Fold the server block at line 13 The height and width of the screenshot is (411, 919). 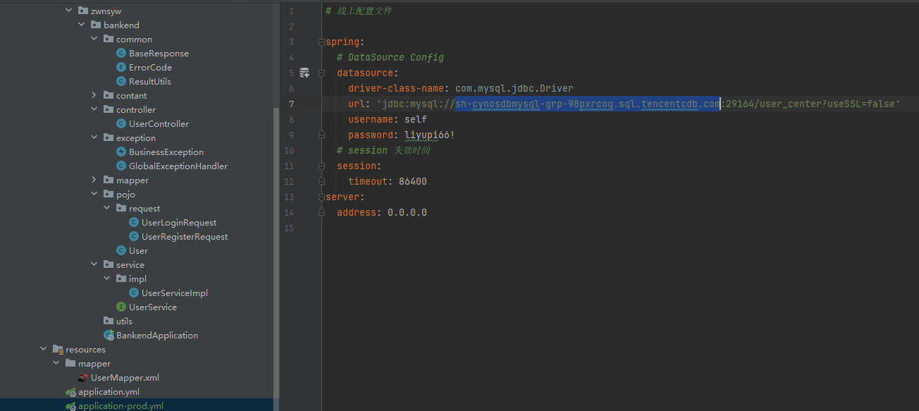click(x=321, y=197)
